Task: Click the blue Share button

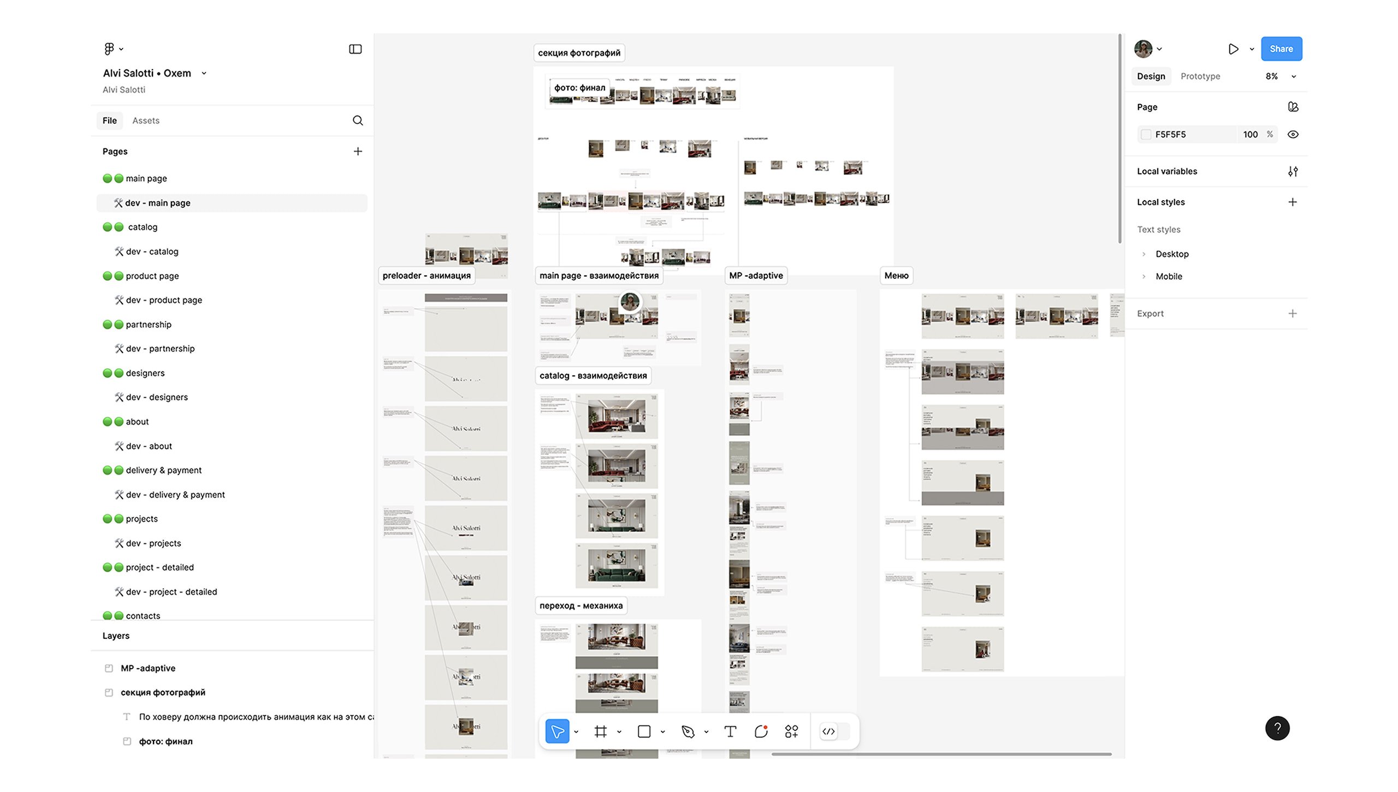Action: 1281,49
